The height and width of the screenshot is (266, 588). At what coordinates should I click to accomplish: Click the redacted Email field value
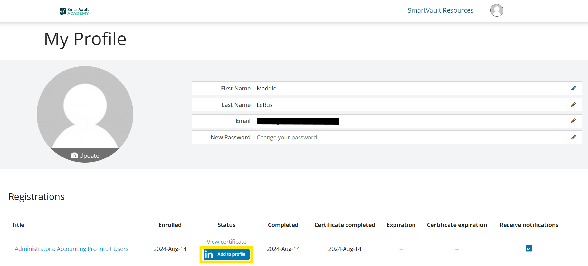pyautogui.click(x=298, y=121)
